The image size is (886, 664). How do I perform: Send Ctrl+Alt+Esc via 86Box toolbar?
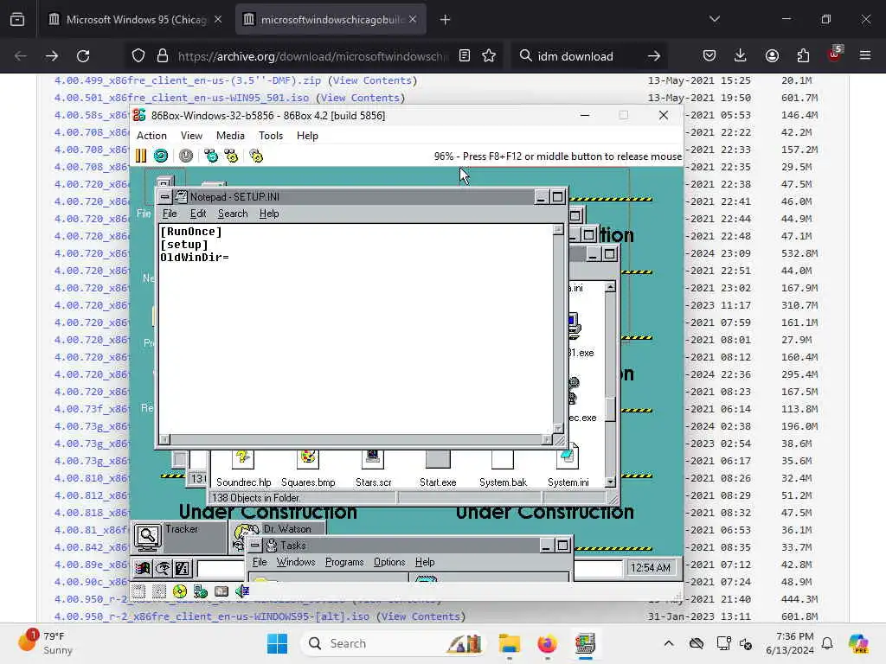[x=231, y=156]
